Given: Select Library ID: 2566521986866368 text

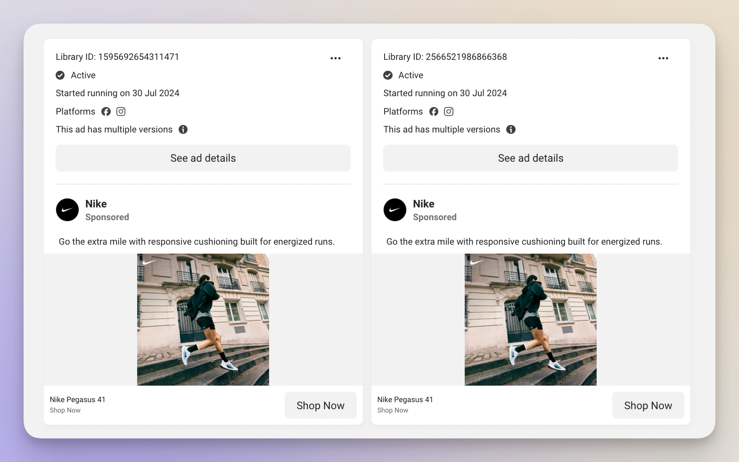Looking at the screenshot, I should (x=445, y=57).
